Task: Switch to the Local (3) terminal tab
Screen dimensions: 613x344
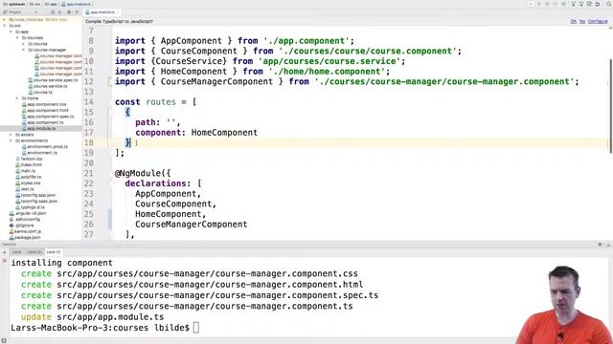Action: pyautogui.click(x=54, y=252)
